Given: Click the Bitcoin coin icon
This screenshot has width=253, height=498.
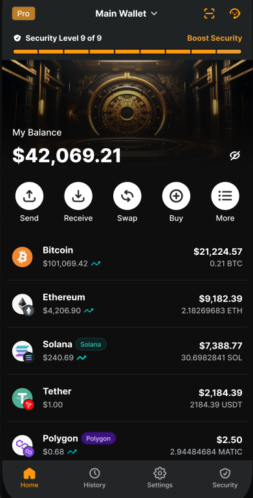Looking at the screenshot, I should coord(22,257).
